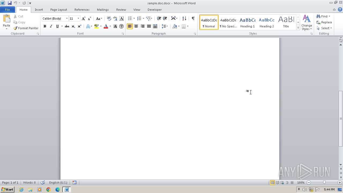The height and width of the screenshot is (193, 343).
Task: Click the Replace button
Action: coord(324,22)
